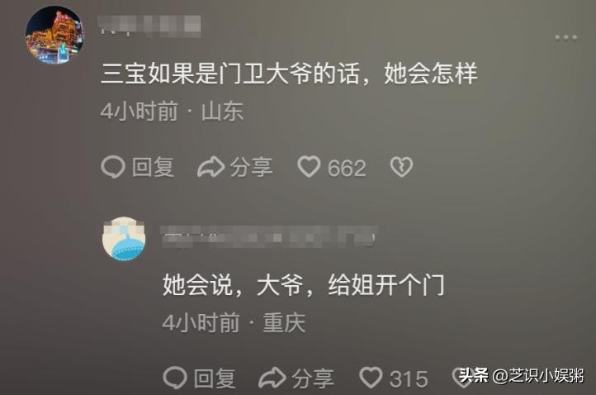Click the reply bubble icon under first comment

tap(113, 167)
